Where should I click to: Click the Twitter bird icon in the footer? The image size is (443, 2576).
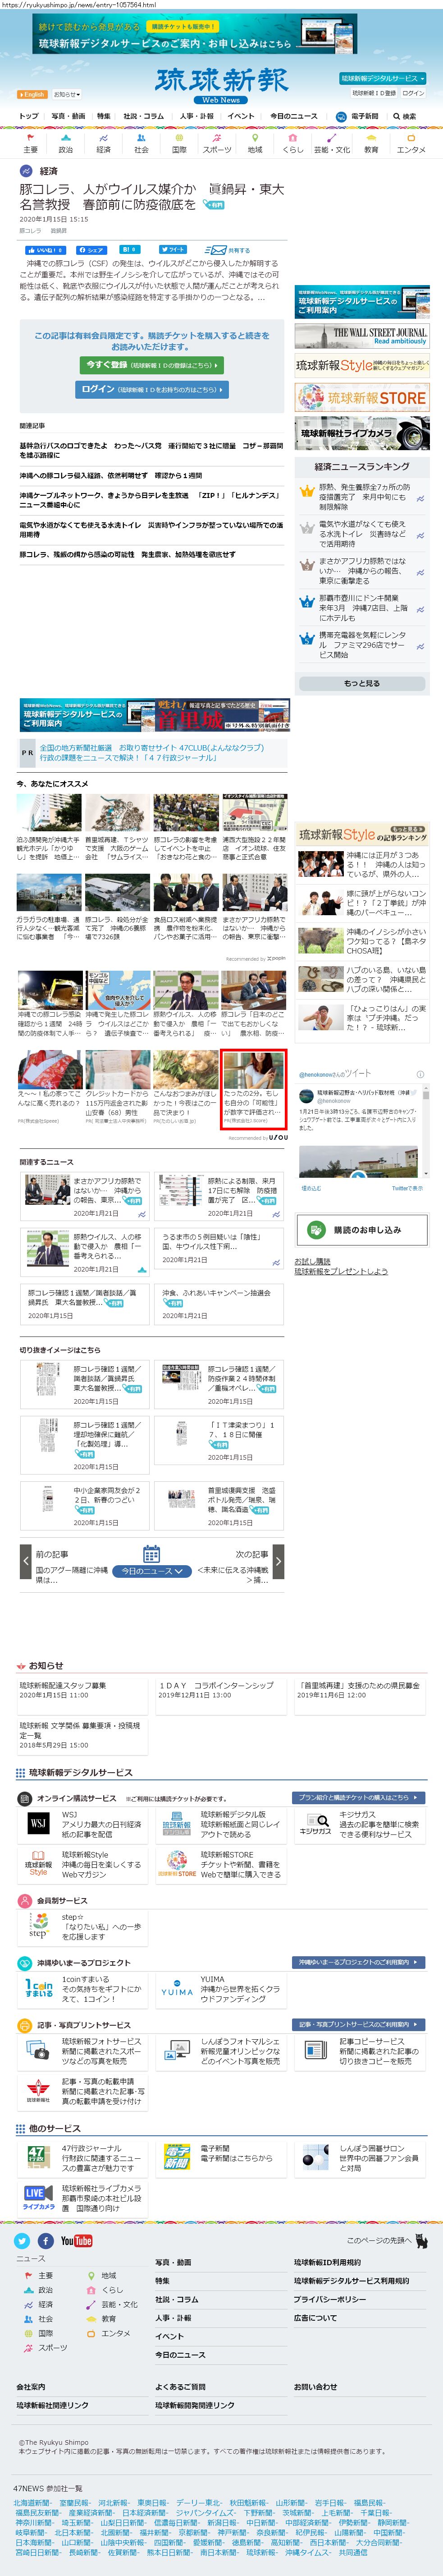click(x=23, y=2241)
